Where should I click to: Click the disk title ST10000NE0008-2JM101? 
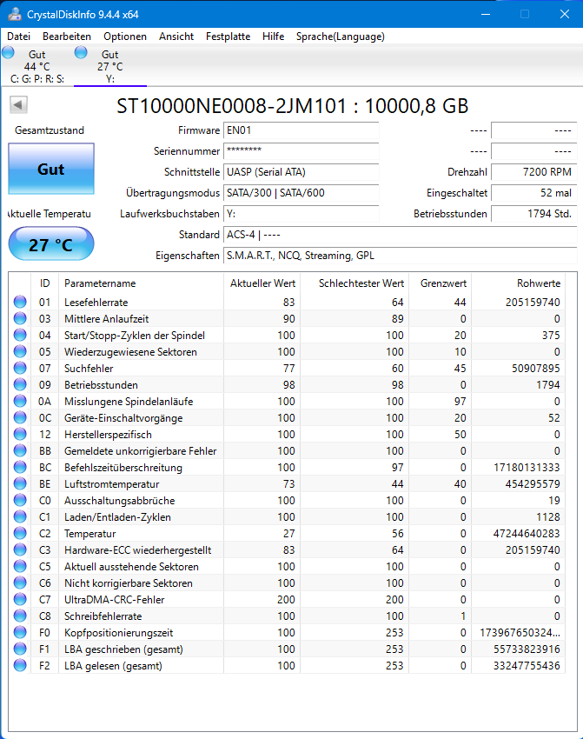[x=232, y=105]
